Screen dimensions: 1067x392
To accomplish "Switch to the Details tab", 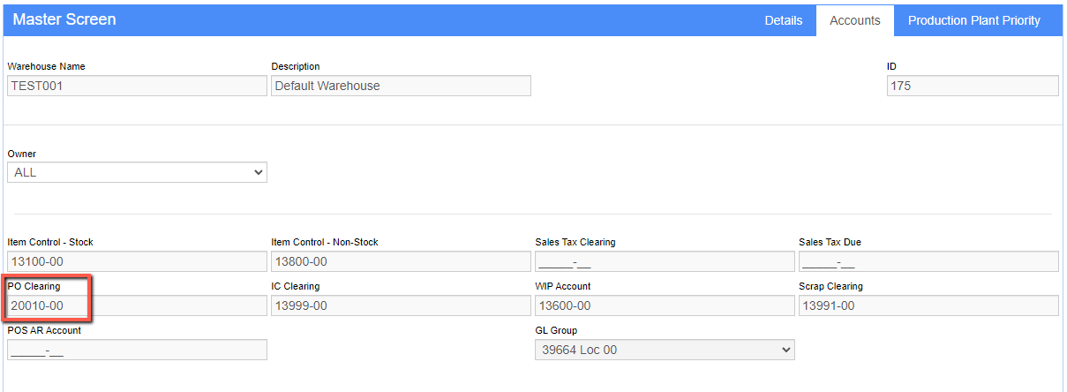I will pos(783,20).
